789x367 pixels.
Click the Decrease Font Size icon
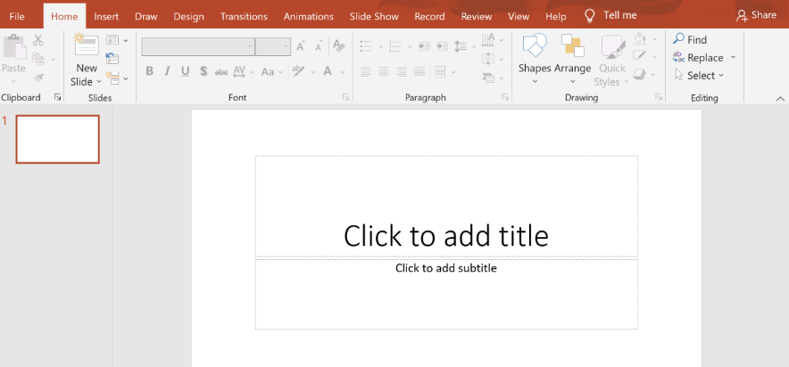click(319, 46)
